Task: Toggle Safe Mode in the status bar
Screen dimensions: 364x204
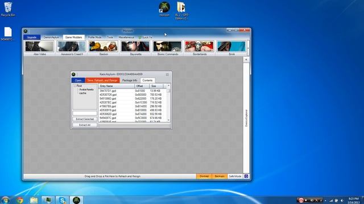Action: tap(235, 176)
